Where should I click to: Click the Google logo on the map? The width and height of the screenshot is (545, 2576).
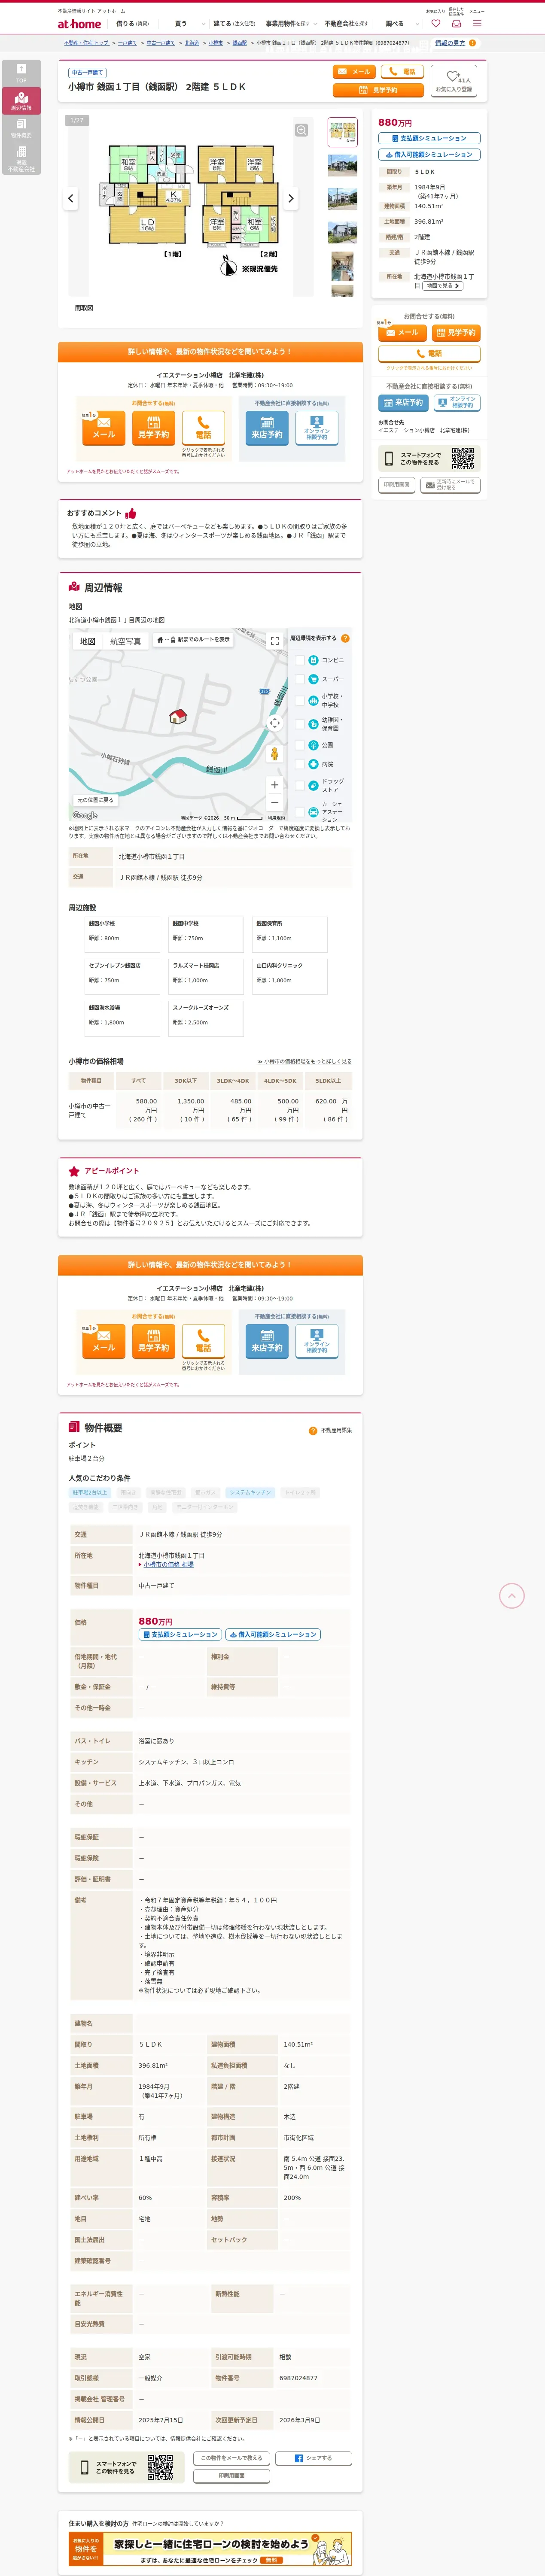[x=86, y=816]
